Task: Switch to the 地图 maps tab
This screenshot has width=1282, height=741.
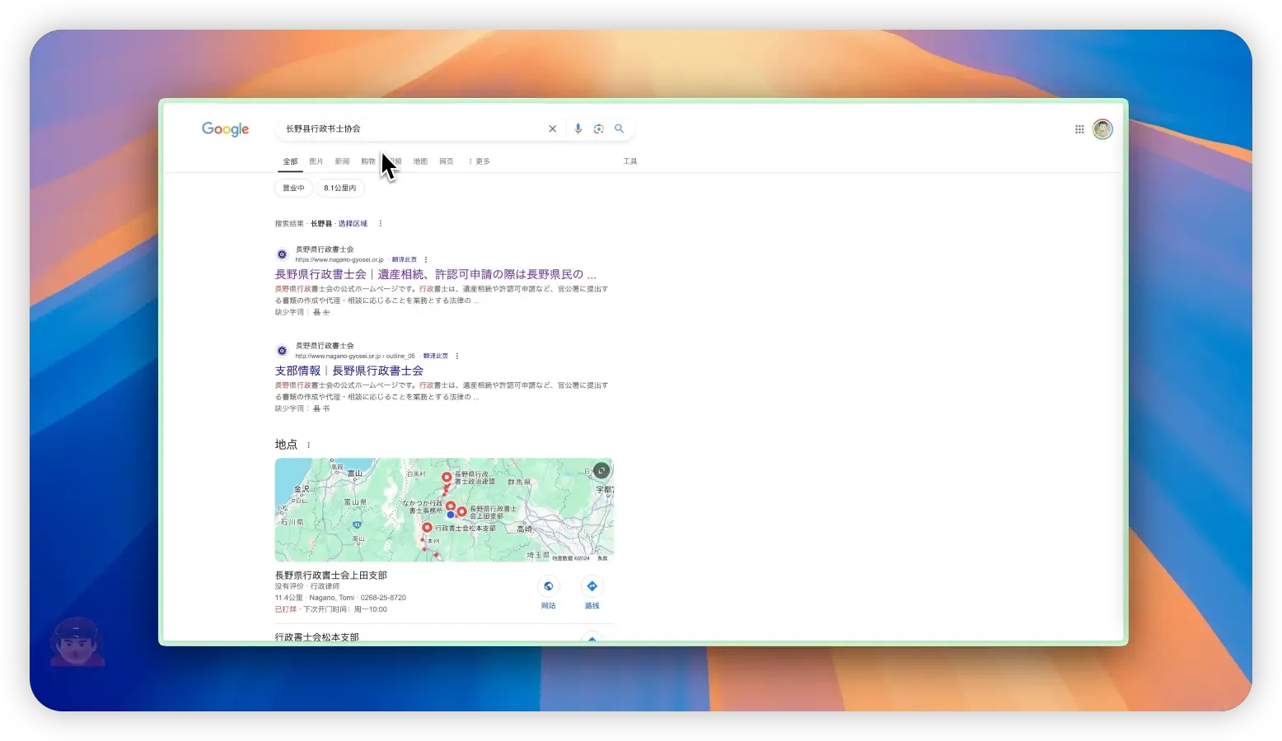Action: (420, 162)
